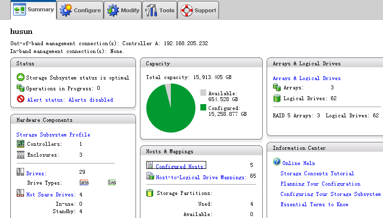
Task: Click the Modify gear icon
Action: coord(113,10)
